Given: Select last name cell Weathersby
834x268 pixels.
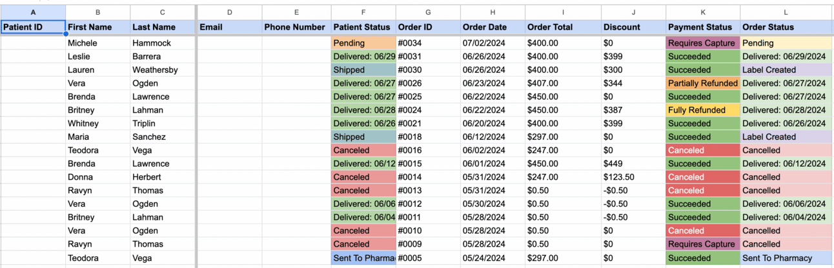Looking at the screenshot, I should (162, 70).
